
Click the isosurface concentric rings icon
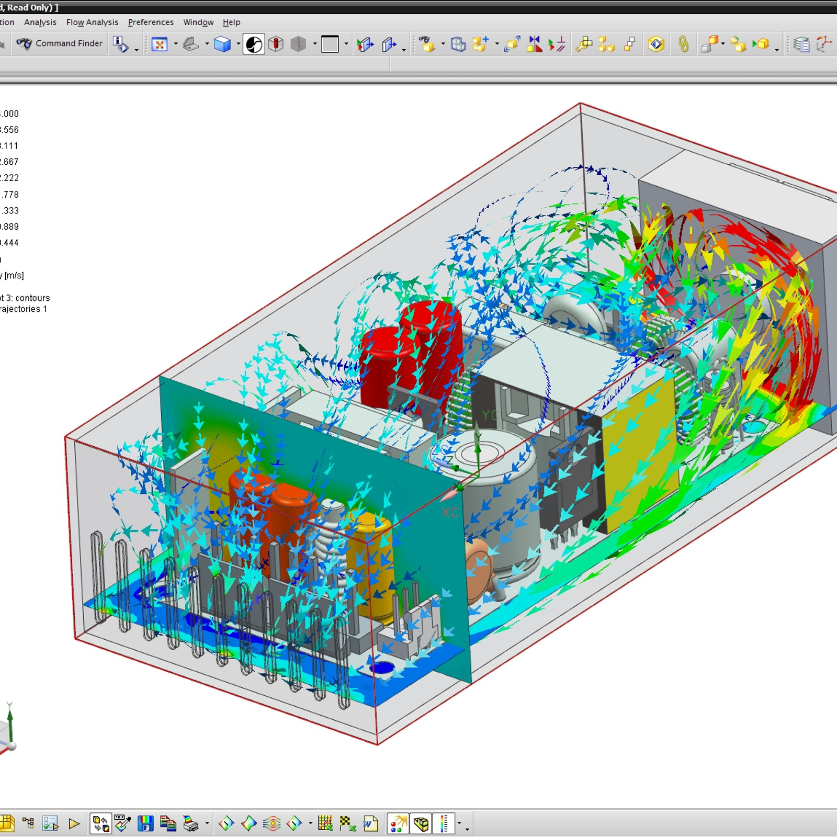[x=272, y=823]
